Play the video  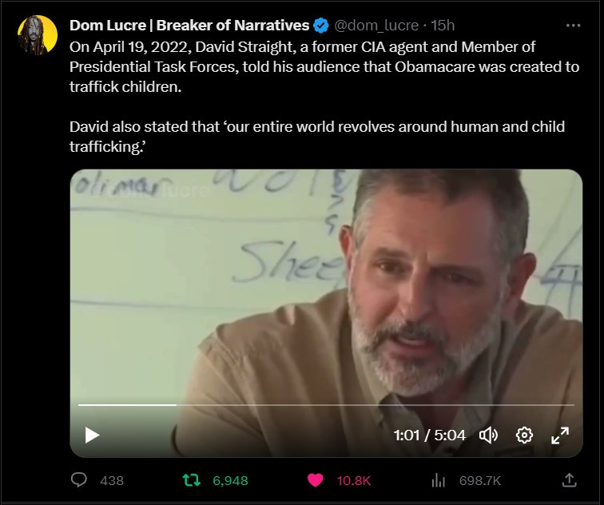click(93, 435)
